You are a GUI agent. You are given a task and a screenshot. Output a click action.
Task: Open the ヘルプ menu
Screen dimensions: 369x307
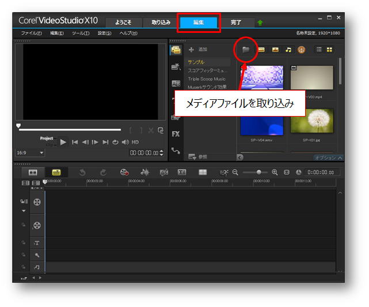[x=128, y=33]
